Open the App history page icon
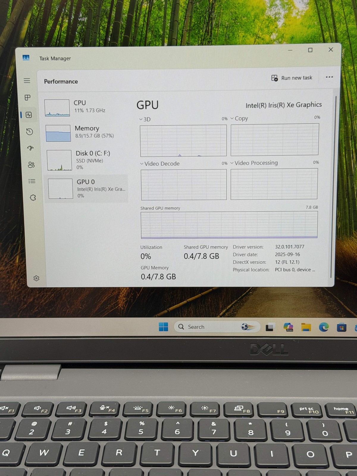The width and height of the screenshot is (357, 476). tap(29, 132)
